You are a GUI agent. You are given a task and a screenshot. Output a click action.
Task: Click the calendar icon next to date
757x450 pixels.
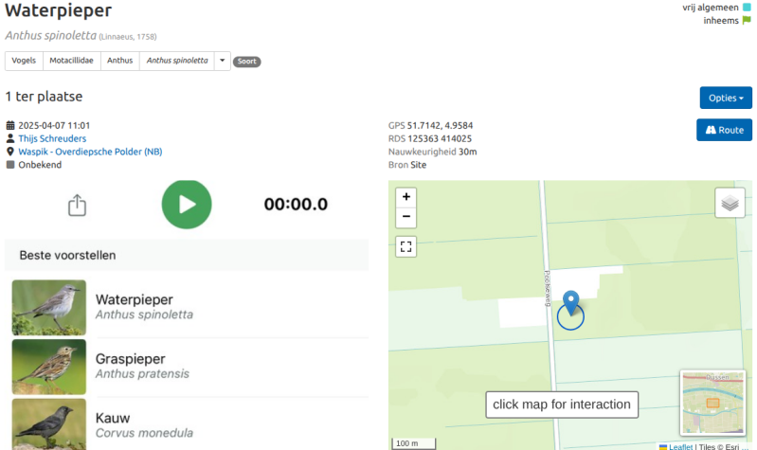(10, 126)
